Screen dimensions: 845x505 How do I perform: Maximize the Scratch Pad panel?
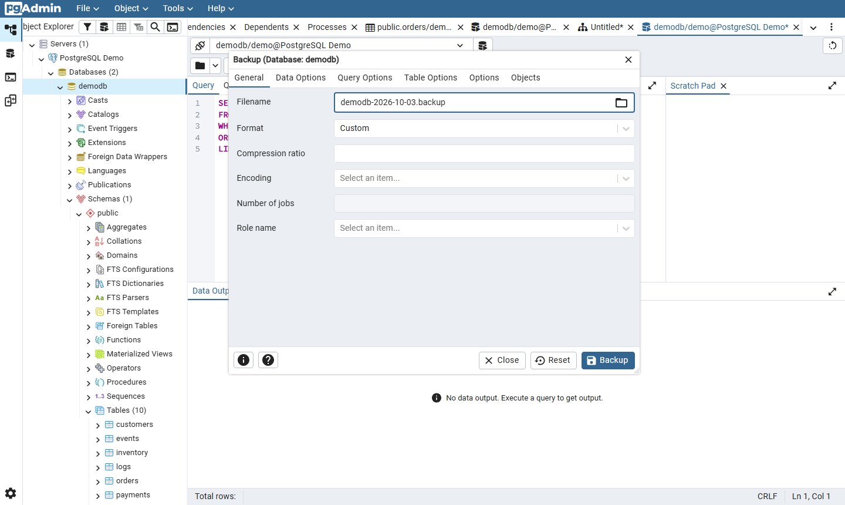click(832, 86)
